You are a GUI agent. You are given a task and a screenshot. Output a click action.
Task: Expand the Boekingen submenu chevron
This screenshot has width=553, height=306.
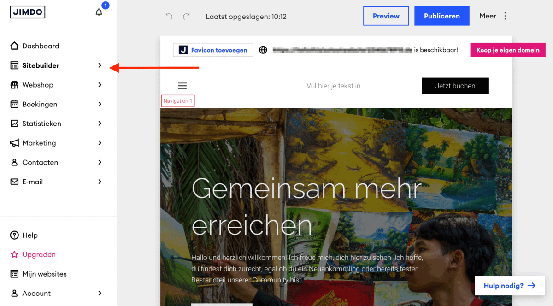coord(100,104)
